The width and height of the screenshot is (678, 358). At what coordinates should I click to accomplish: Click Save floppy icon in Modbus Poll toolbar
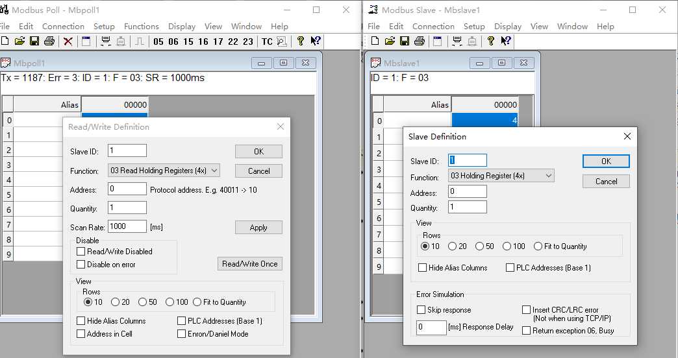(34, 41)
